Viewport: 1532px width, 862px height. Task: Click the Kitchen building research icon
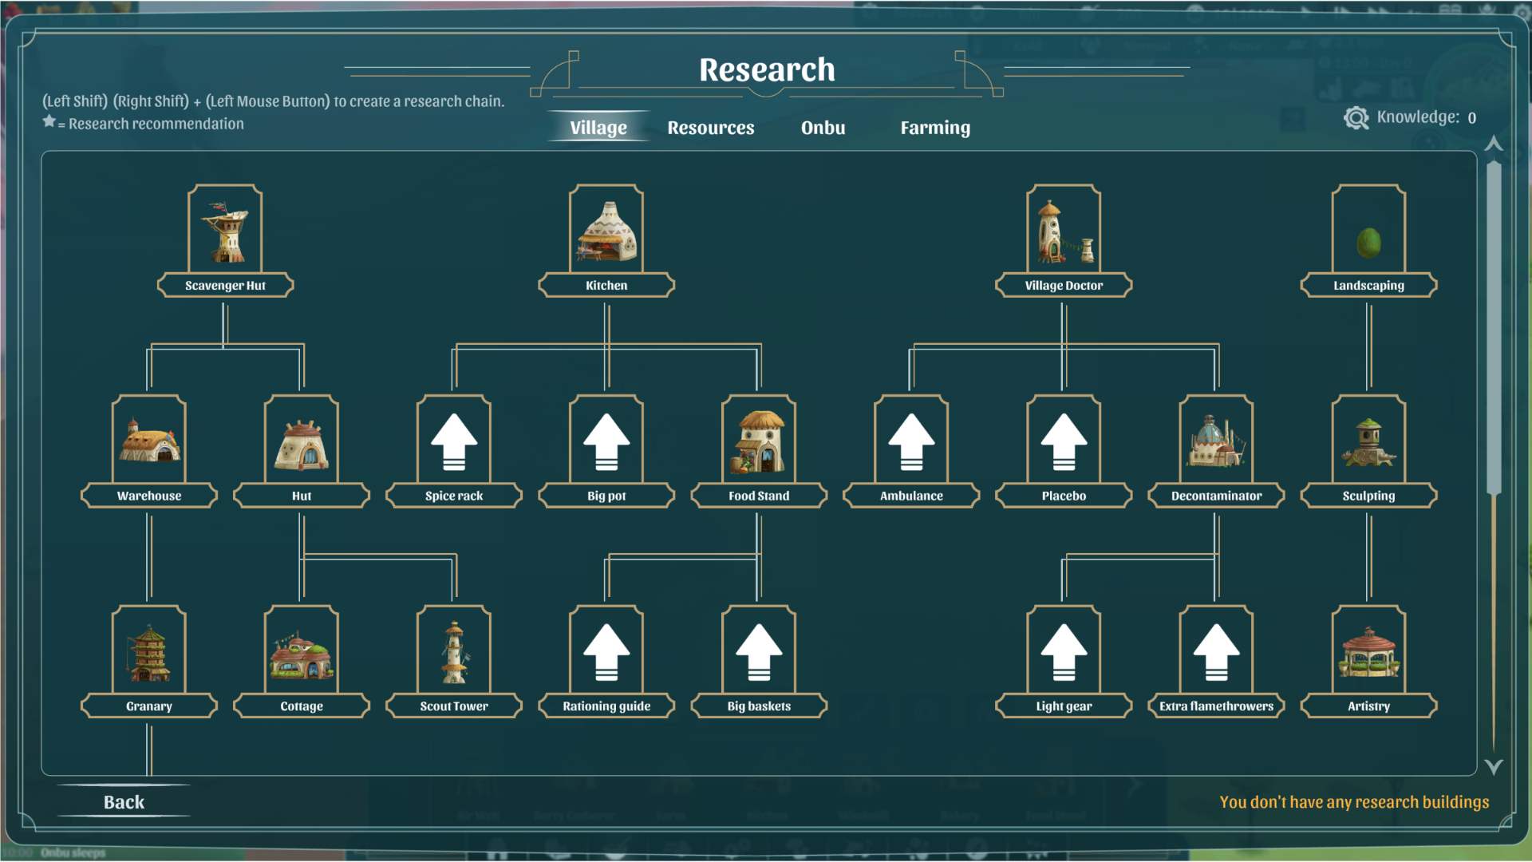[x=606, y=231]
